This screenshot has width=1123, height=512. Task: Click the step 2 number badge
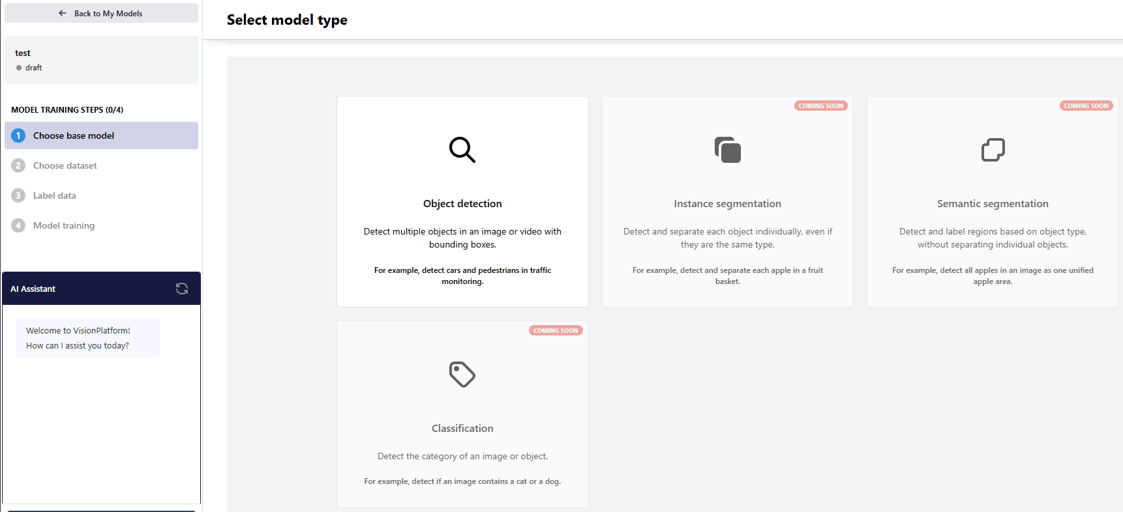18,165
